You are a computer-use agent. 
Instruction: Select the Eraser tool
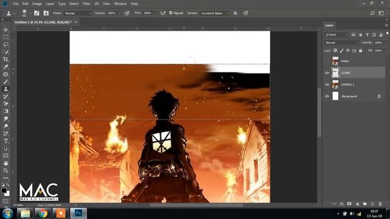coord(5,104)
